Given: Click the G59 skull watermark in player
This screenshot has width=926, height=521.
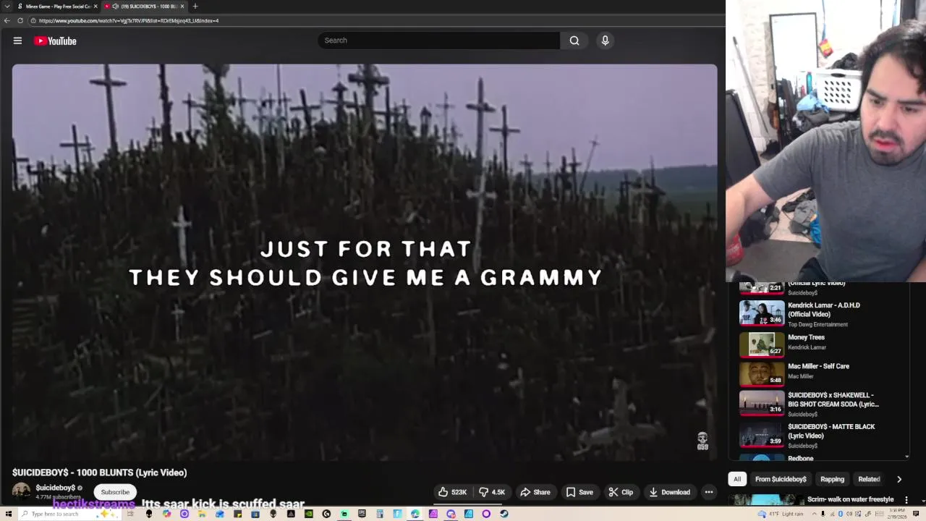Looking at the screenshot, I should pyautogui.click(x=702, y=441).
